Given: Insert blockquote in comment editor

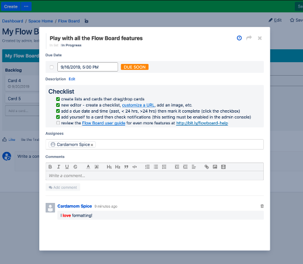Looking at the screenshot, I should (126, 167).
